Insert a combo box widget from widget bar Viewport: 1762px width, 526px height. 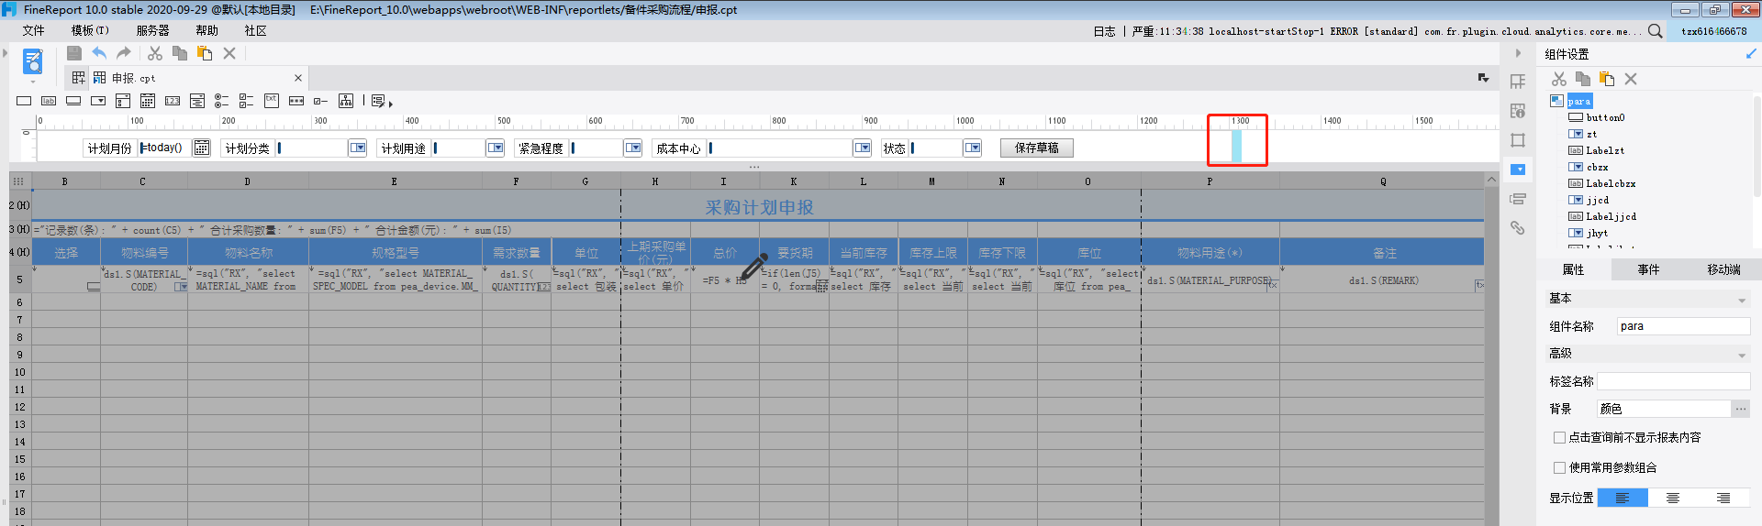[98, 101]
